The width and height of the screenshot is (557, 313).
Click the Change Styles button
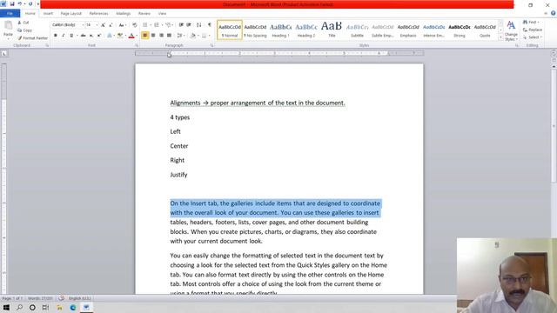[x=511, y=31]
